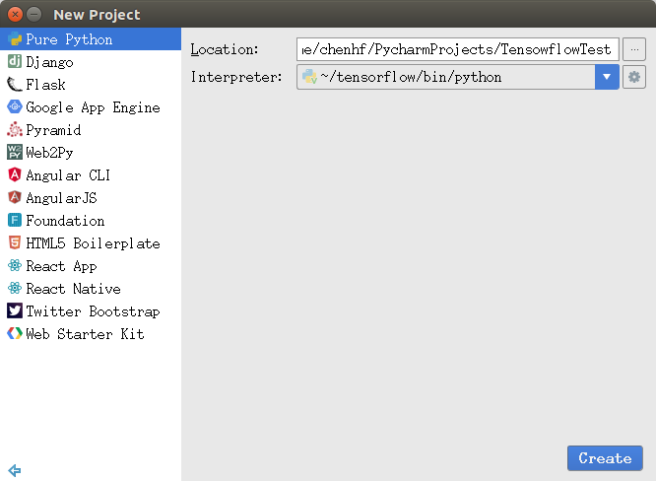Viewport: 656px width, 481px height.
Task: Select Angular CLI project type
Action: [91, 174]
